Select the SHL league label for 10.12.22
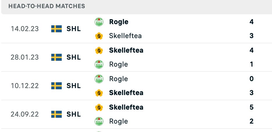 [x=74, y=86]
